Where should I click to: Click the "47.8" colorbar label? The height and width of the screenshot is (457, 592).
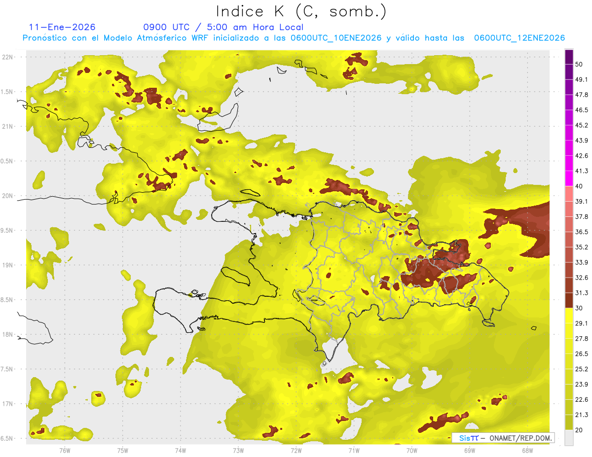pyautogui.click(x=582, y=95)
